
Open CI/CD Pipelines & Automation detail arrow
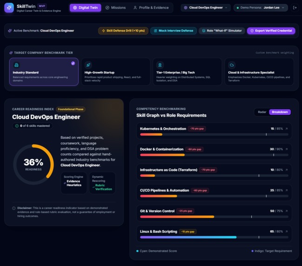pyautogui.click(x=287, y=190)
